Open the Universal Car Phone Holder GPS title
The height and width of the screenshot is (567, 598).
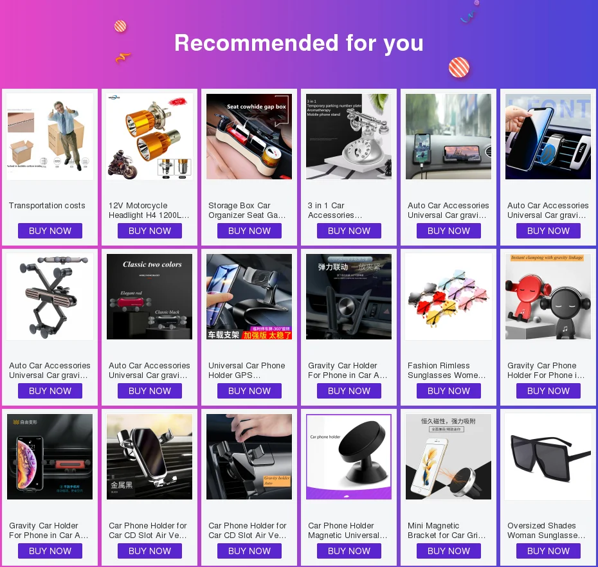point(247,370)
